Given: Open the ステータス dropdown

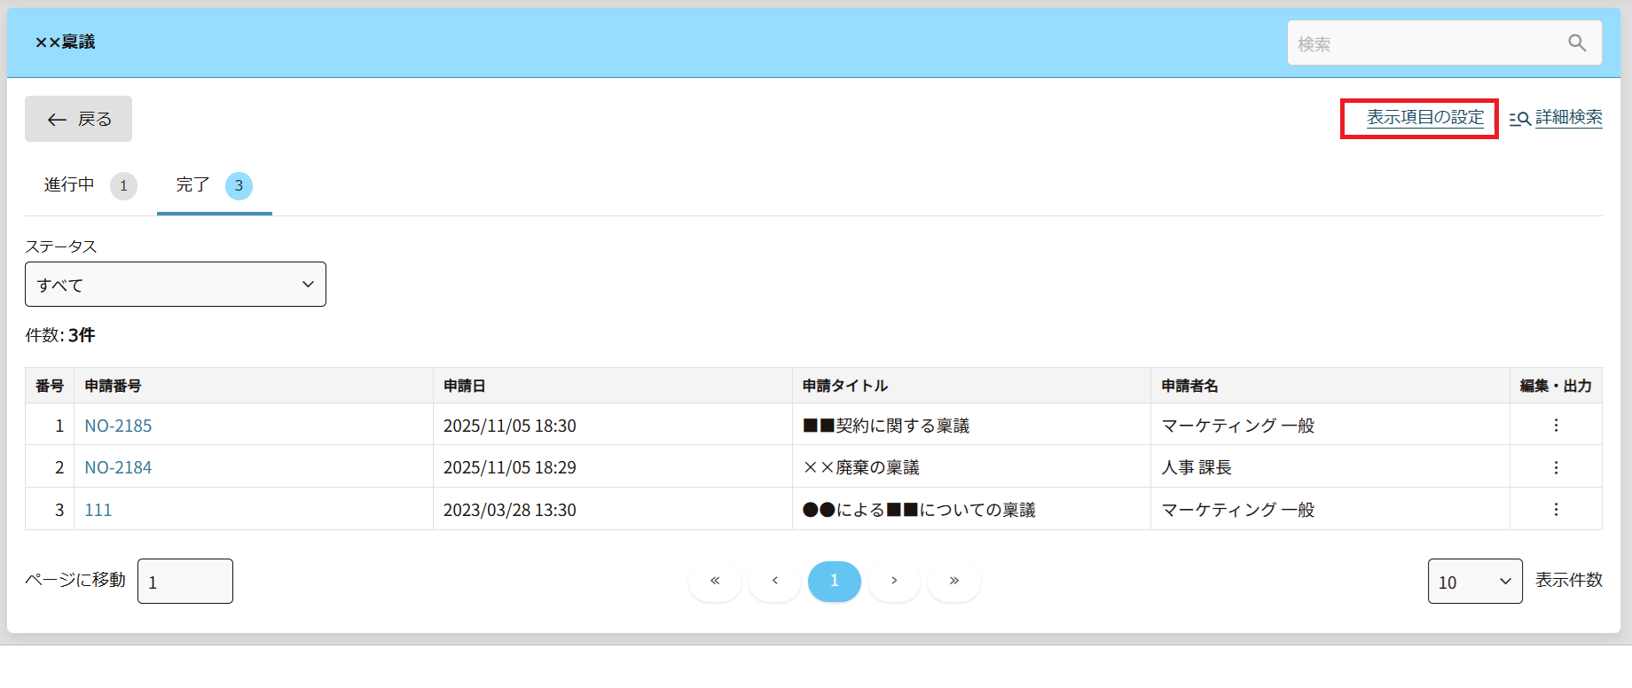Looking at the screenshot, I should [176, 285].
